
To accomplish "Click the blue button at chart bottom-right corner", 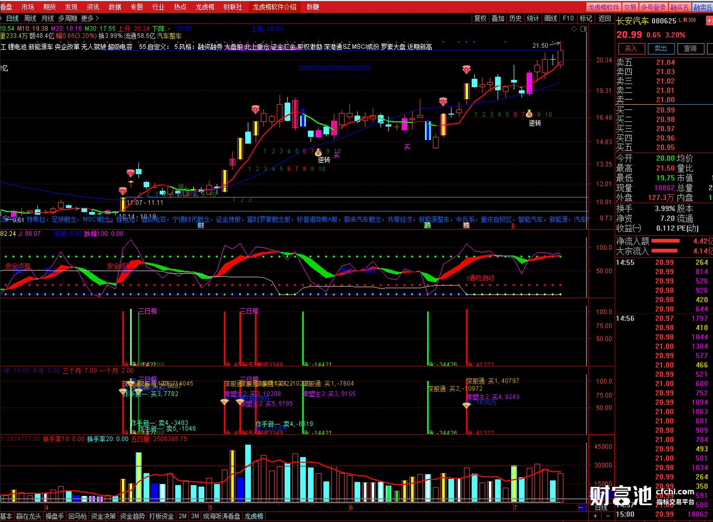I will click(582, 507).
